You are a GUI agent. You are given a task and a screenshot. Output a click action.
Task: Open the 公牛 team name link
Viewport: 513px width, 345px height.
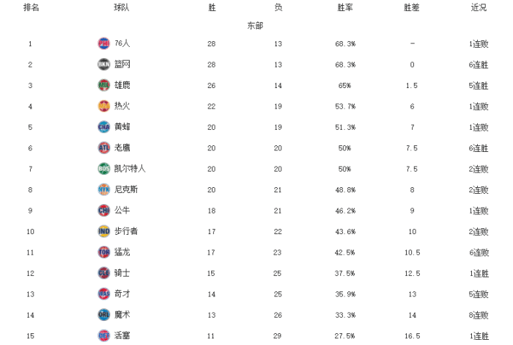click(122, 210)
